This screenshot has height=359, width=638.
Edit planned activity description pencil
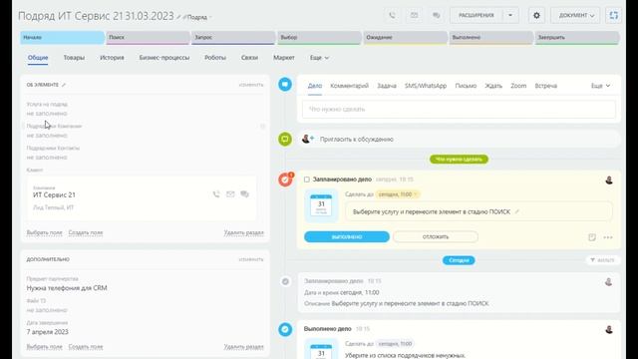pos(516,211)
